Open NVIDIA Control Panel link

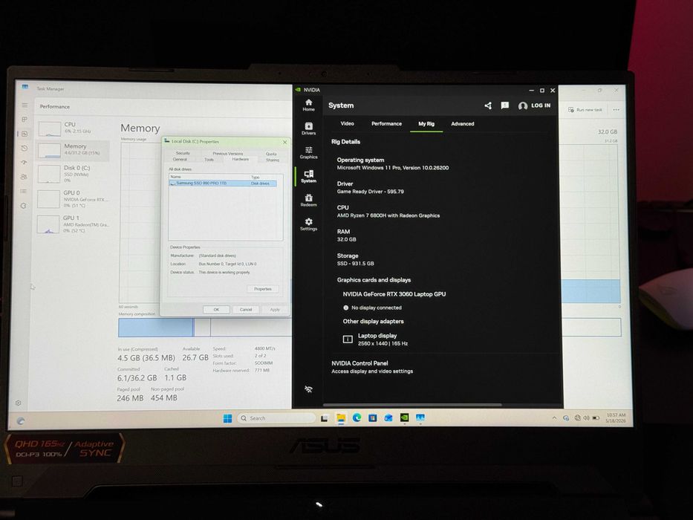(372, 367)
